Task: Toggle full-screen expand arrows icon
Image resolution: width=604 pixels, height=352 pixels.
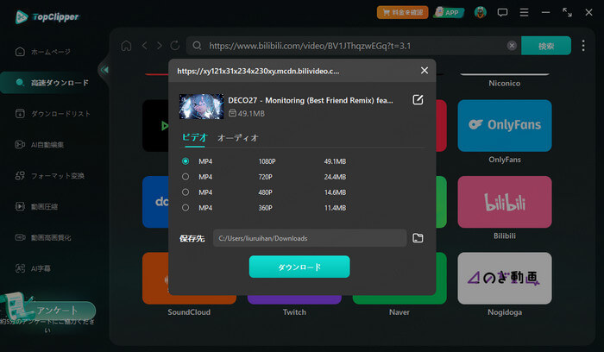Action: point(567,12)
